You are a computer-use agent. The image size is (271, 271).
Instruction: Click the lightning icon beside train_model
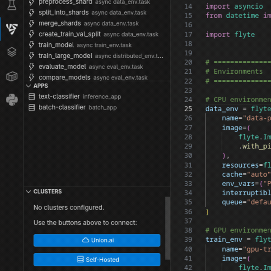tap(32, 45)
